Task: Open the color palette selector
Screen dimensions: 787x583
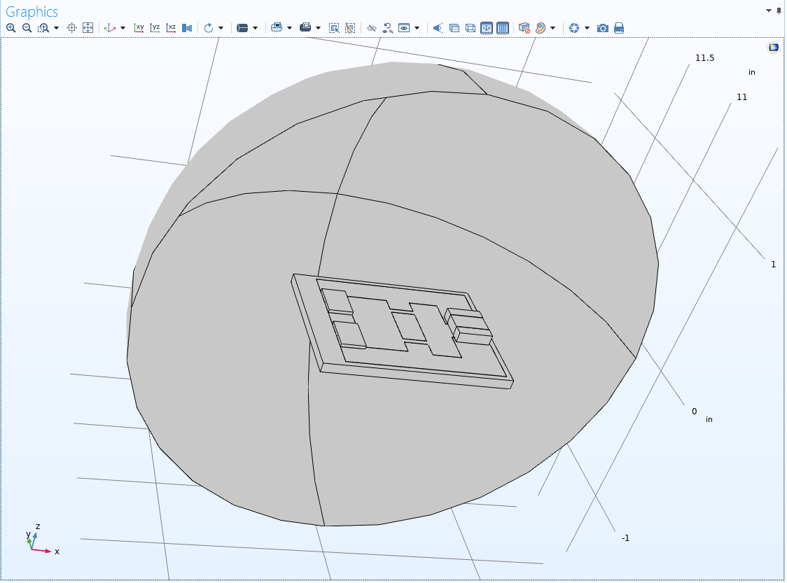Action: pos(541,28)
